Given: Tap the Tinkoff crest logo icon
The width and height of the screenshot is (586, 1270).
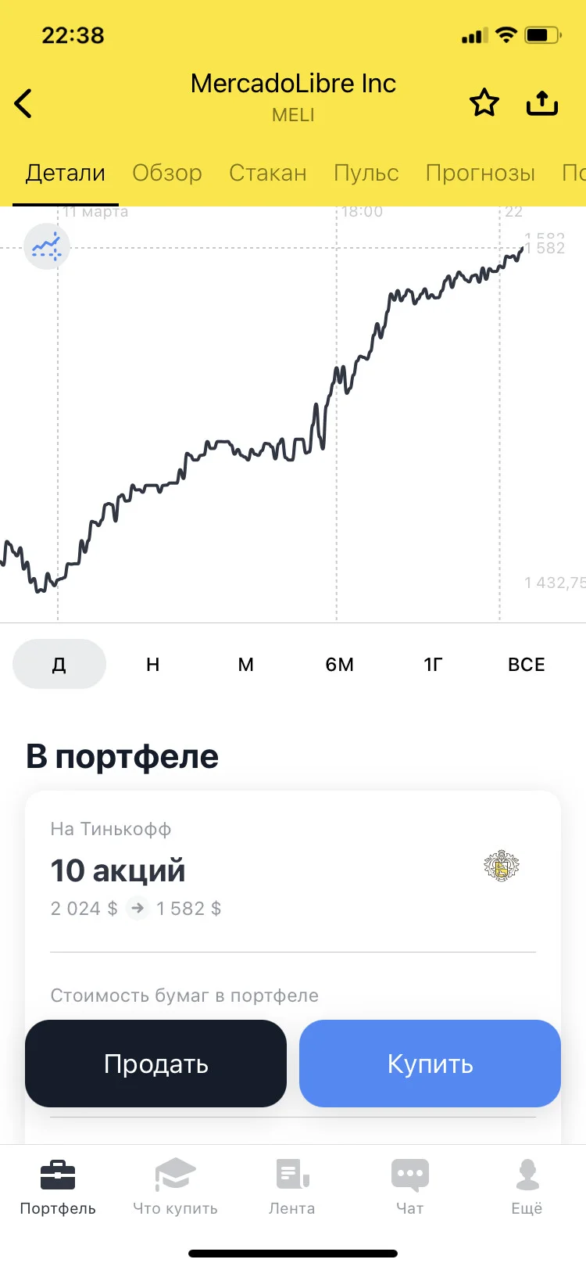Looking at the screenshot, I should [x=502, y=866].
